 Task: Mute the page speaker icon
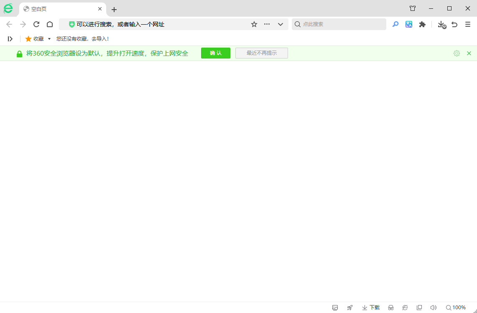coord(434,308)
